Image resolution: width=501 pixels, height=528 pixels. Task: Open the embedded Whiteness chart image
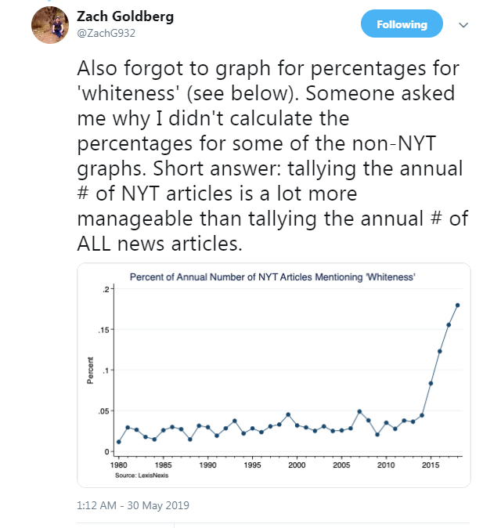pyautogui.click(x=273, y=375)
